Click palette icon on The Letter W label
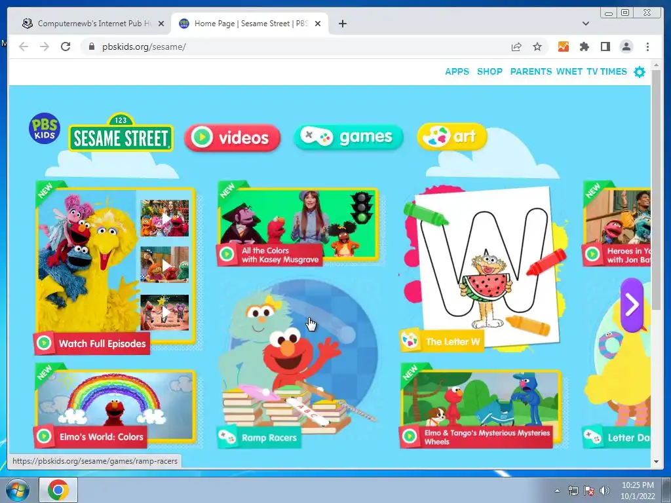 pos(410,341)
